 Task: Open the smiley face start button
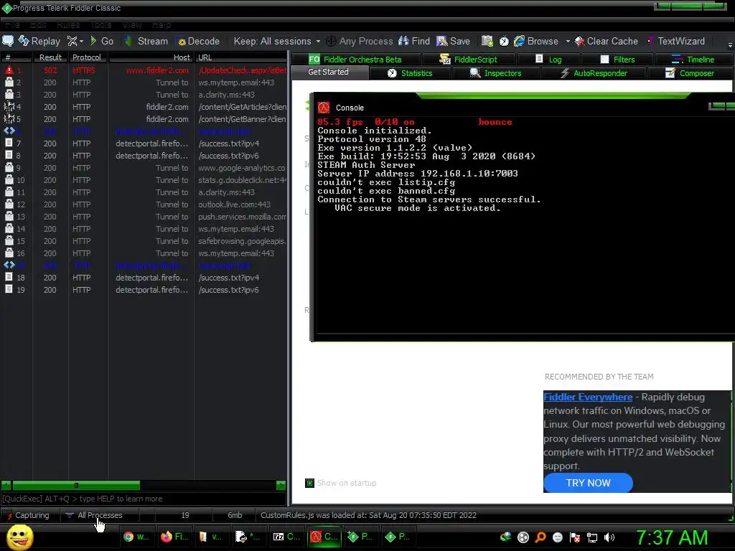click(x=19, y=537)
